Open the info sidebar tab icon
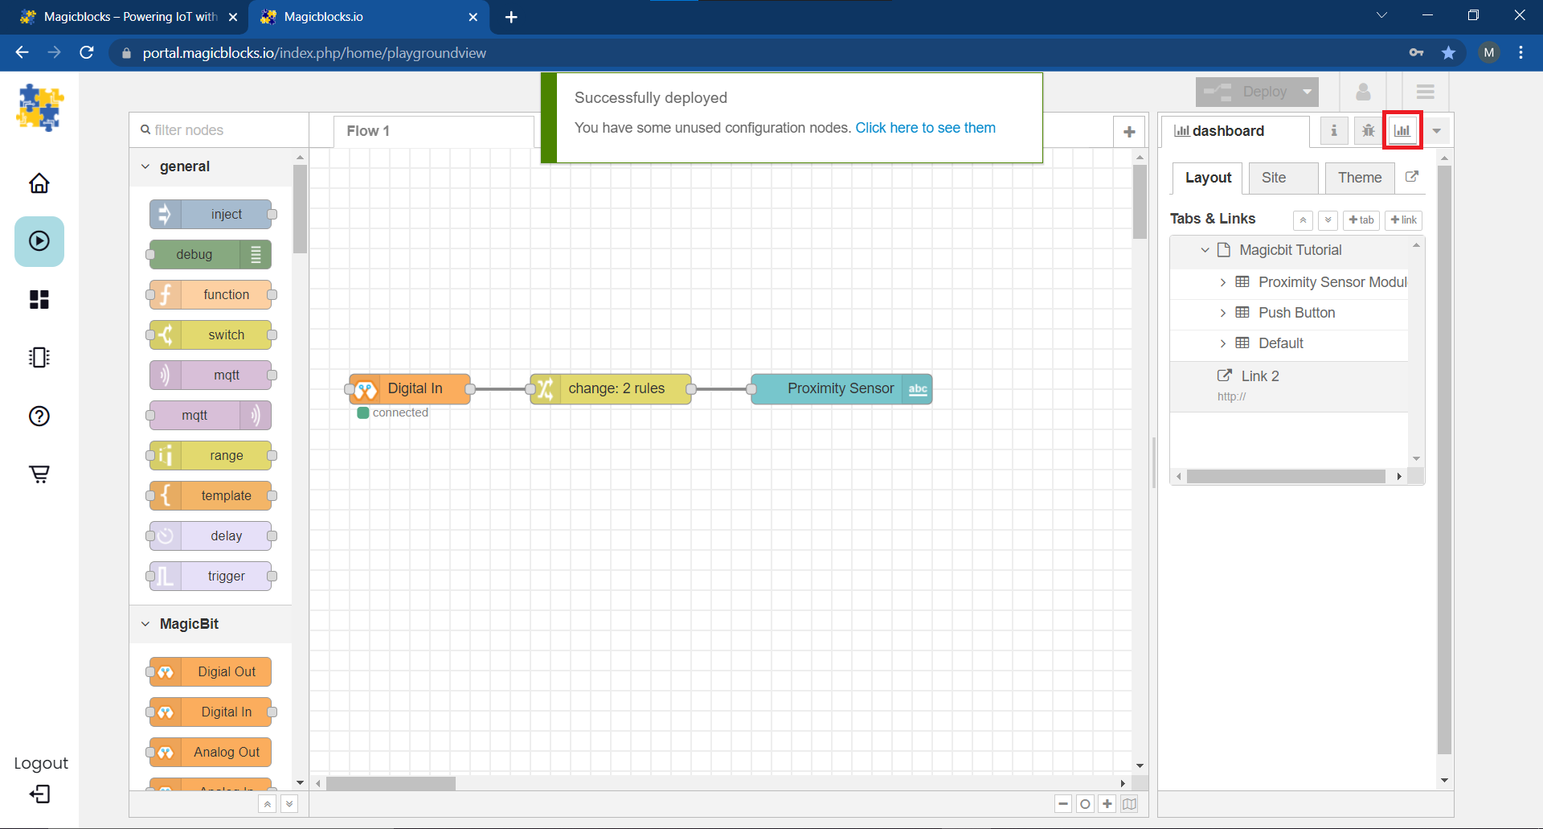Image resolution: width=1543 pixels, height=829 pixels. (x=1333, y=130)
